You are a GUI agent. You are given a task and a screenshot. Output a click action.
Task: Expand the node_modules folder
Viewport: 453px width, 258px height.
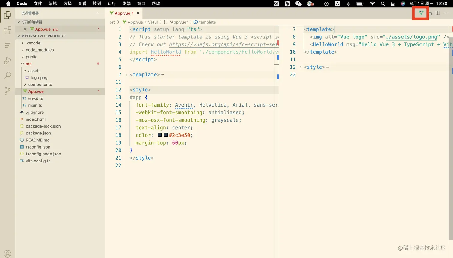[x=22, y=50]
